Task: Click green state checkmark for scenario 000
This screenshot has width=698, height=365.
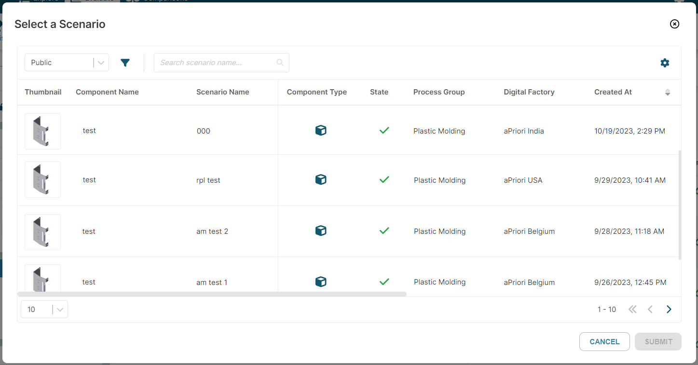Action: pos(384,130)
